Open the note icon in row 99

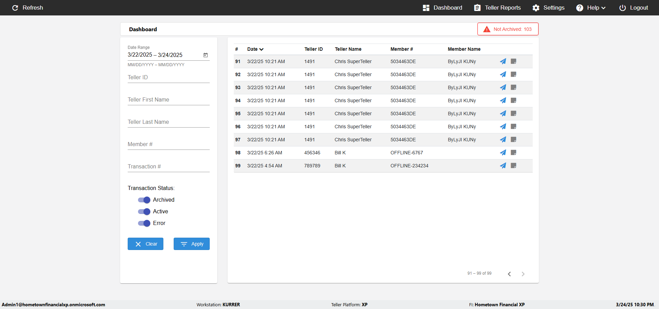coord(513,166)
